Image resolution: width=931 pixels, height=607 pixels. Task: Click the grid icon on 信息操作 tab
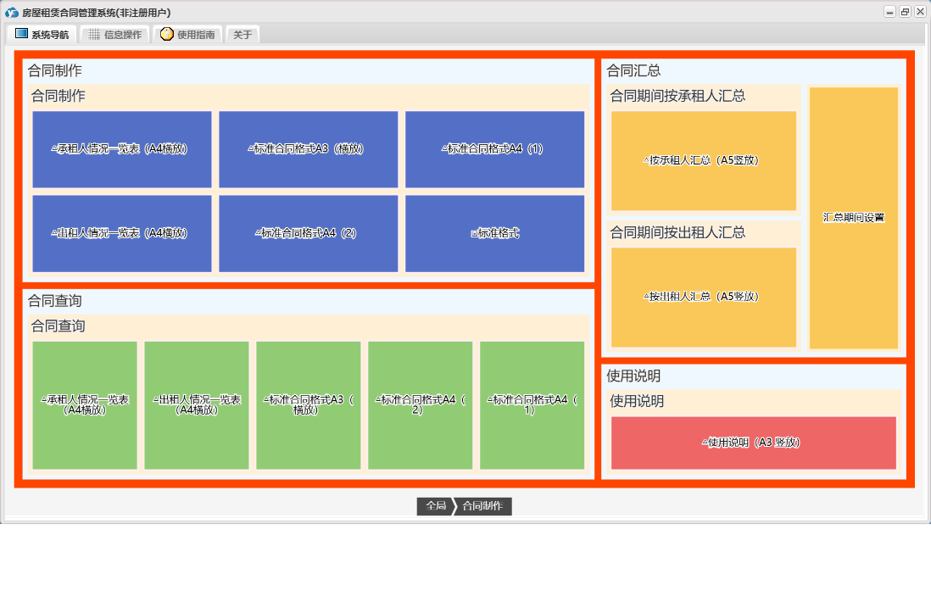(x=94, y=35)
